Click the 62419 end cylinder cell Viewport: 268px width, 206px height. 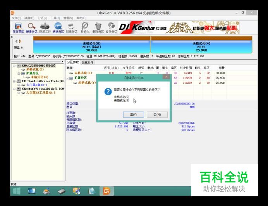tap(188, 73)
